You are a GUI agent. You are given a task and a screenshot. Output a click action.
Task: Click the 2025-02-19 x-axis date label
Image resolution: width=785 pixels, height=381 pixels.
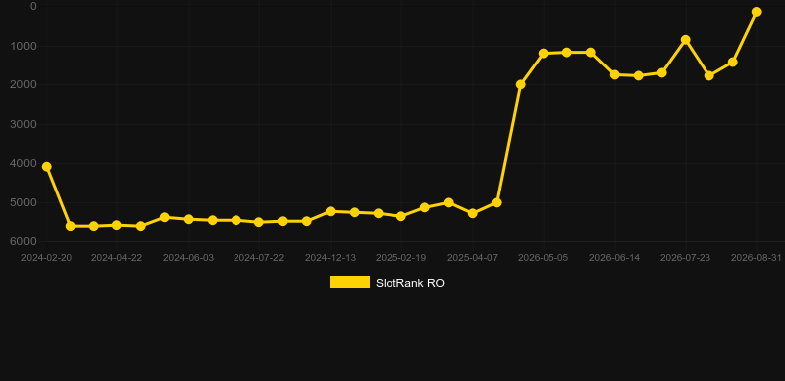[x=401, y=258]
